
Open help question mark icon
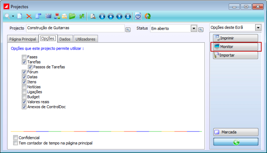138,16
